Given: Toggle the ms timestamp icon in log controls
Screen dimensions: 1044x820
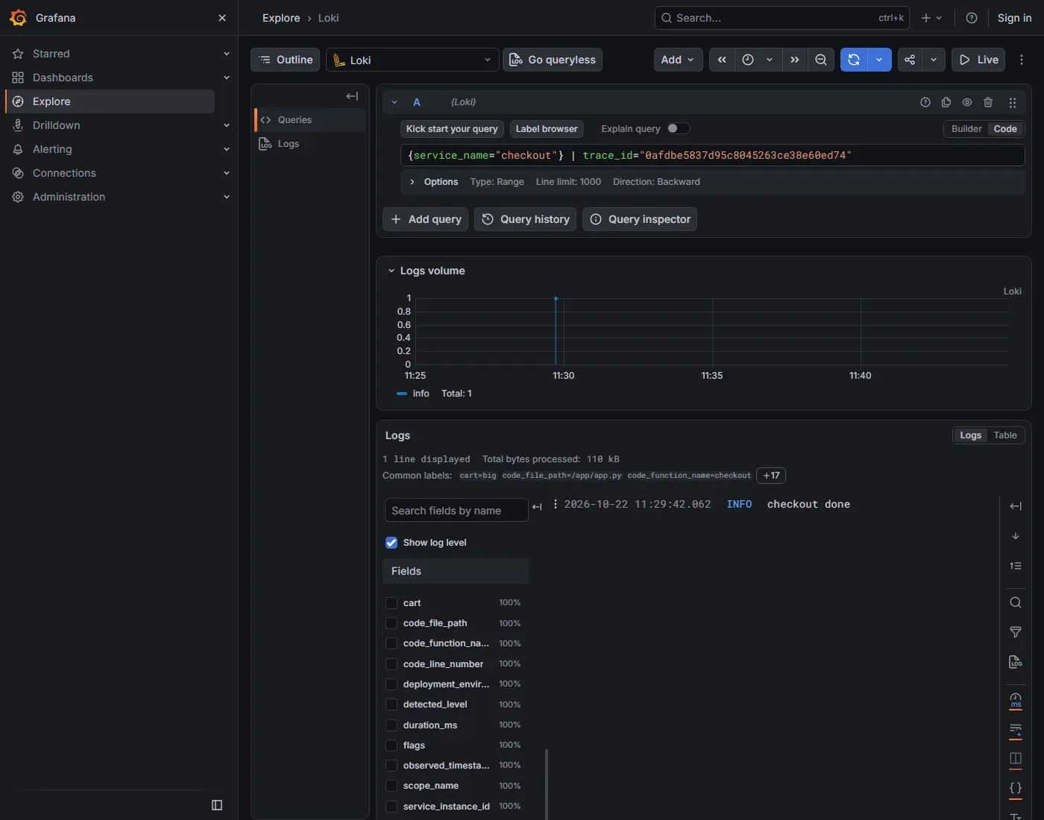Looking at the screenshot, I should (x=1016, y=700).
